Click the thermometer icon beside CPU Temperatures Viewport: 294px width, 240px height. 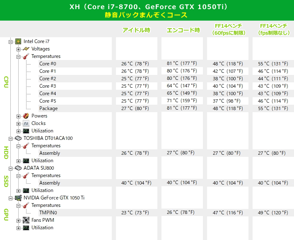[26, 56]
